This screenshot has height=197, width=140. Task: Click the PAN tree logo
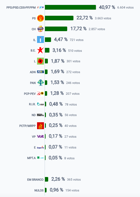click(x=40, y=83)
